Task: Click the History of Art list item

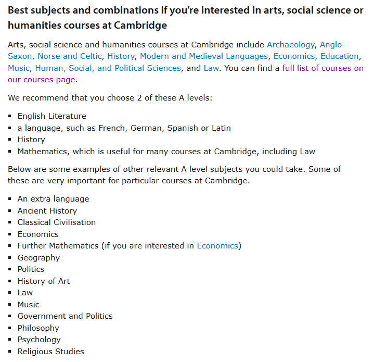Action: [44, 281]
